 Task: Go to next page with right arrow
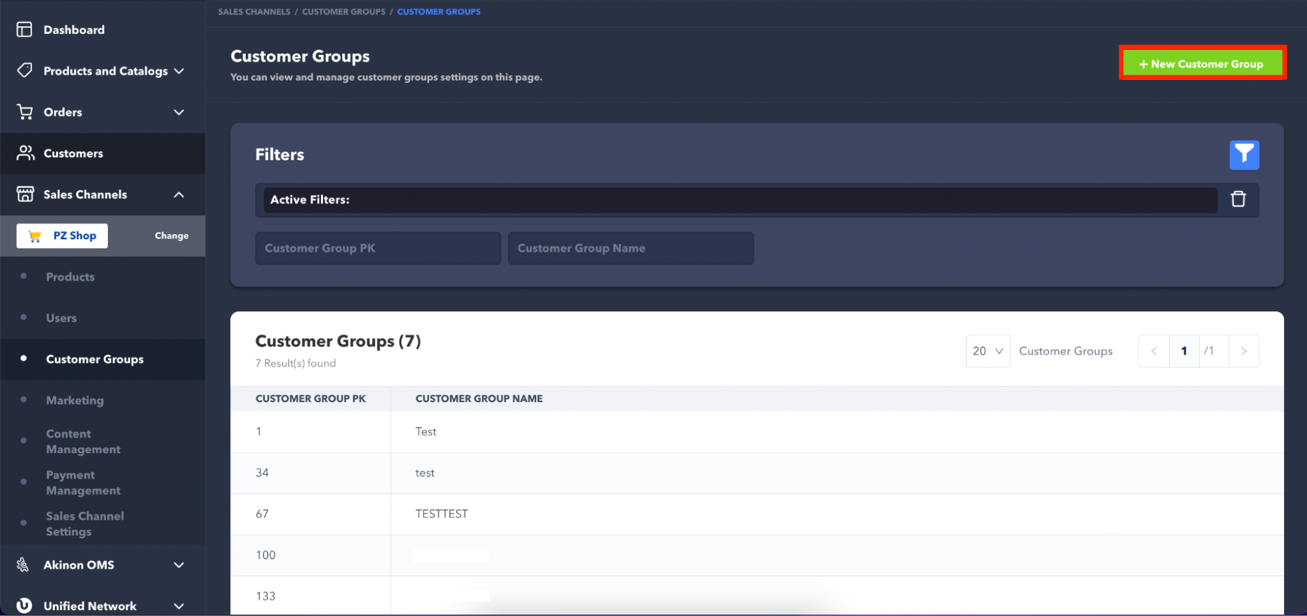(1243, 351)
